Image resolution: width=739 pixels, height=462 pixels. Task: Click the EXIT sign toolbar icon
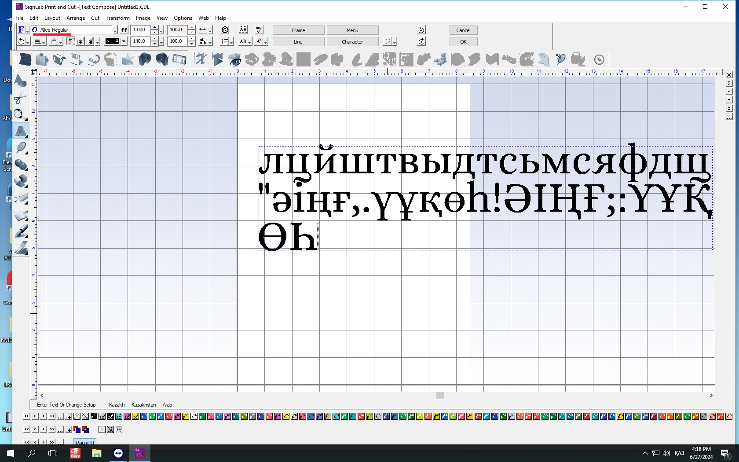[179, 59]
